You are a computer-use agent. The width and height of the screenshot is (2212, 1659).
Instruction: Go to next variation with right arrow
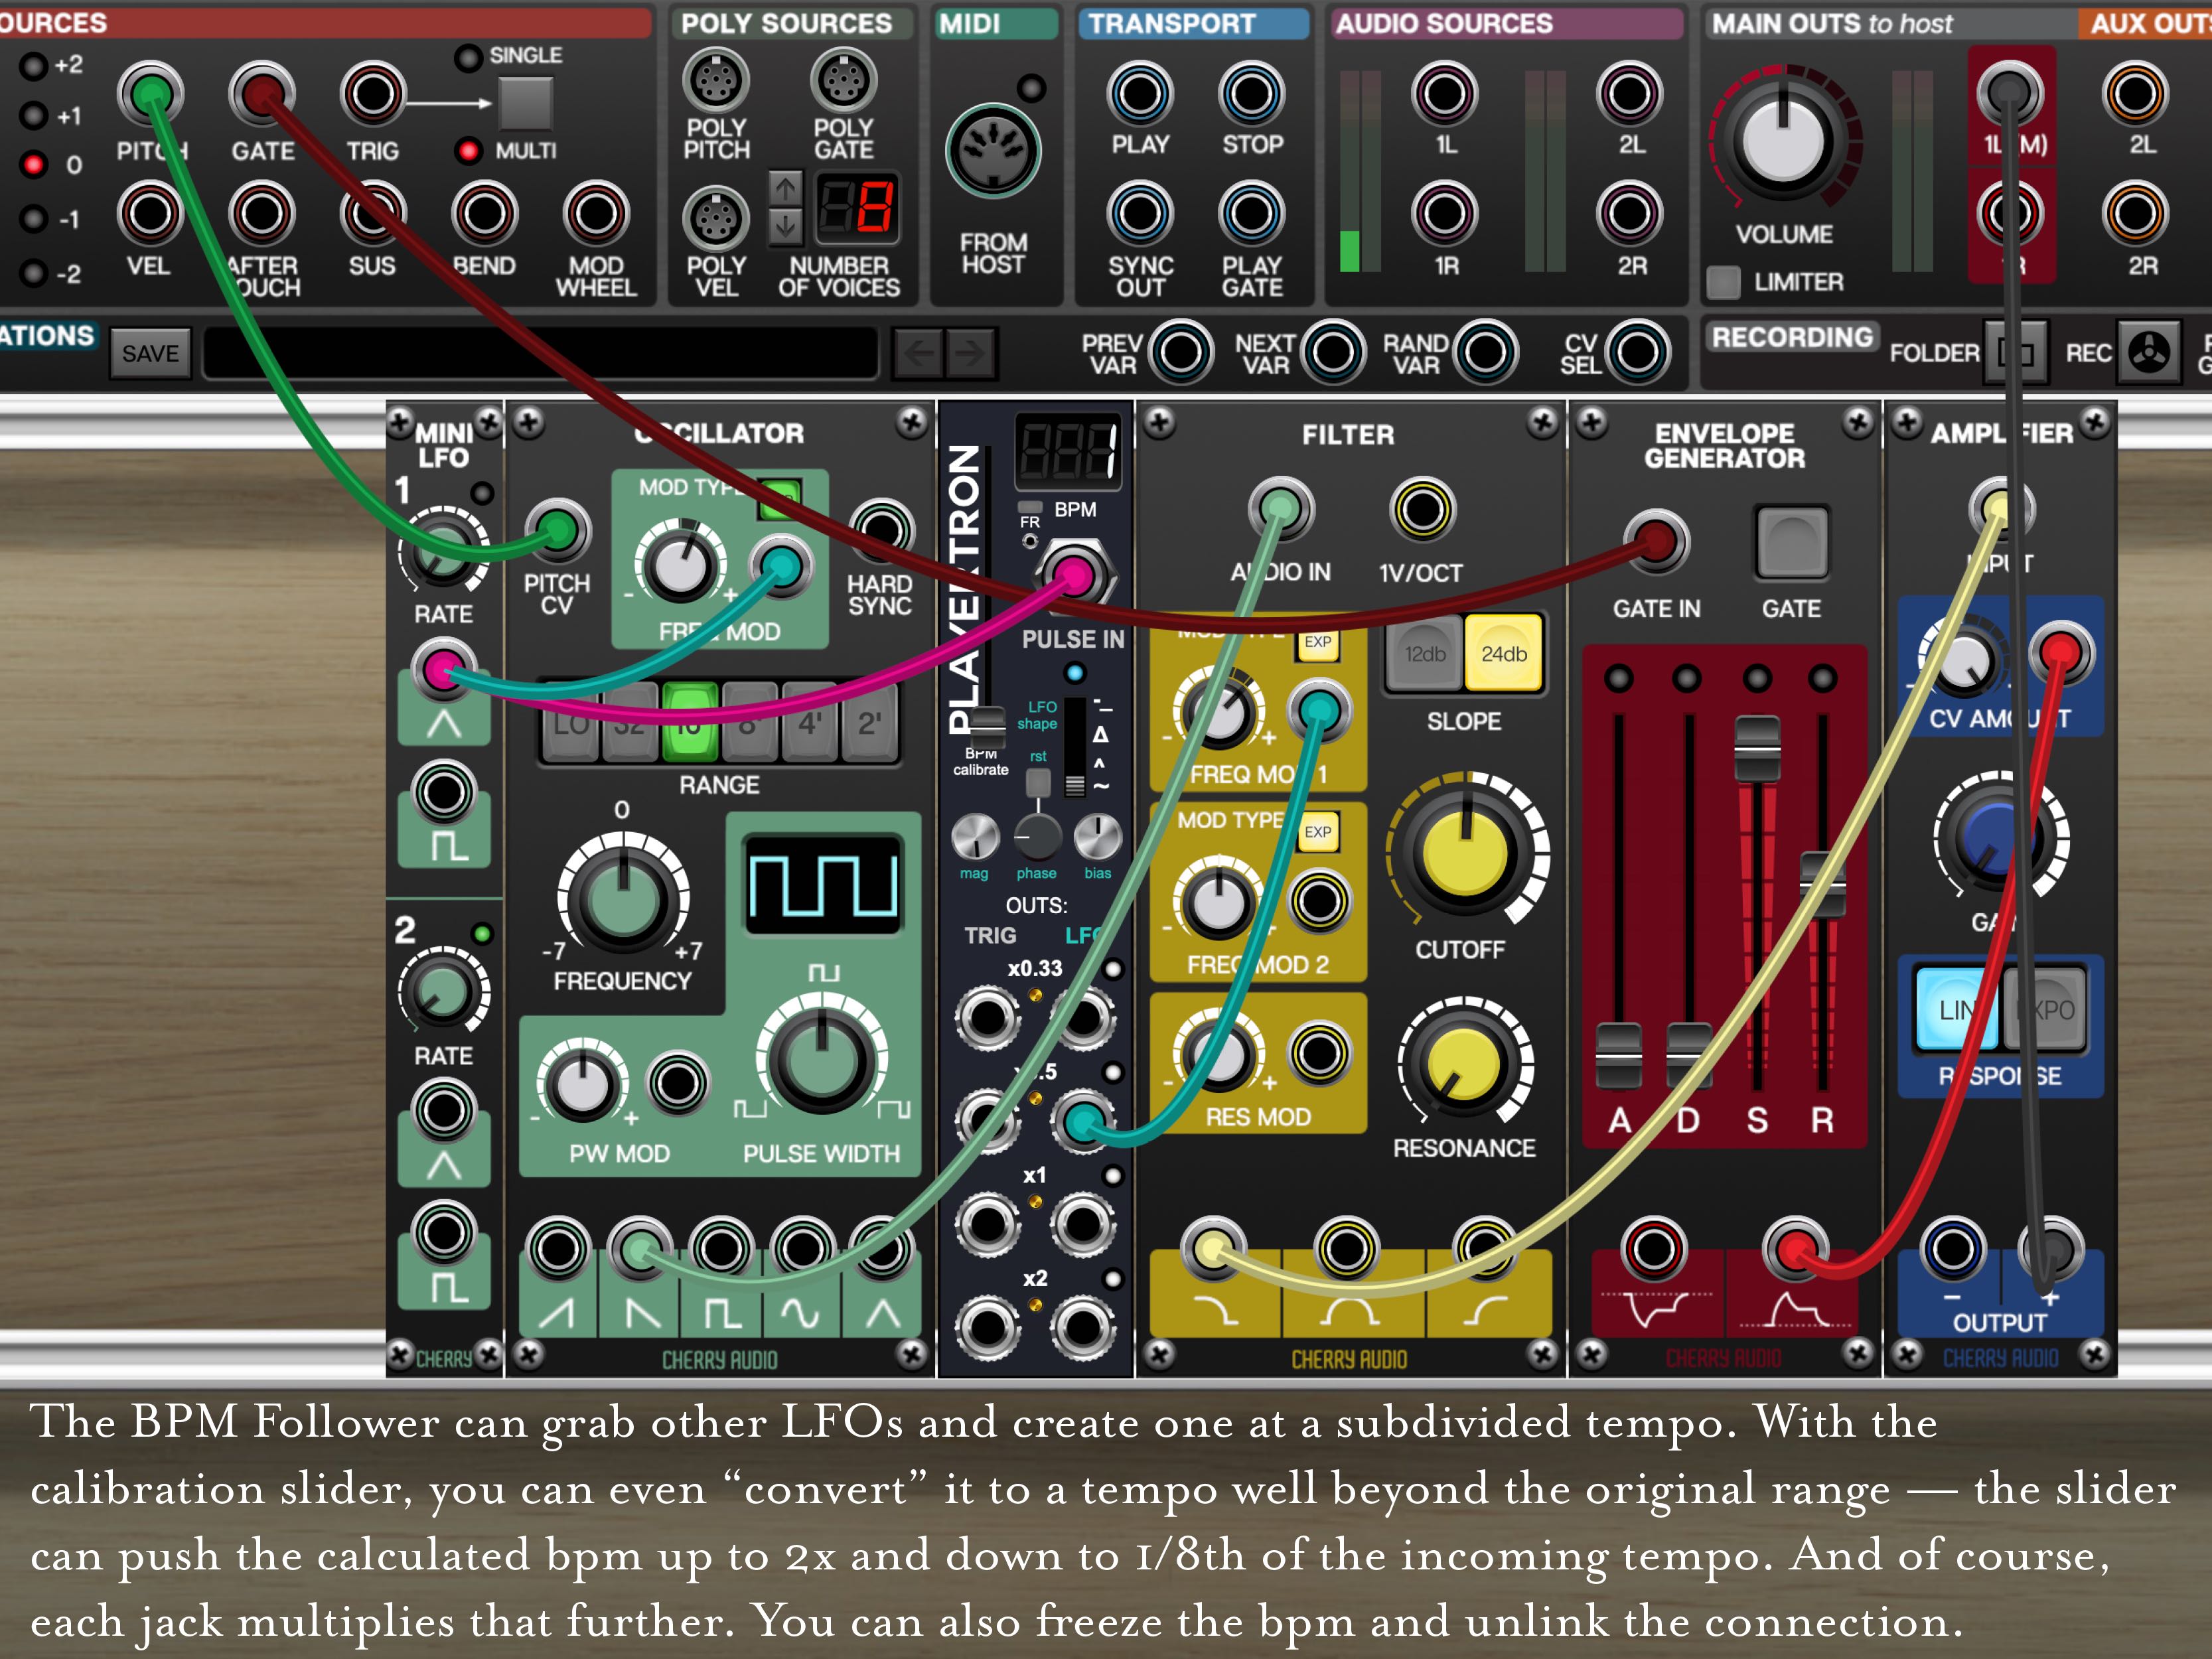point(970,352)
